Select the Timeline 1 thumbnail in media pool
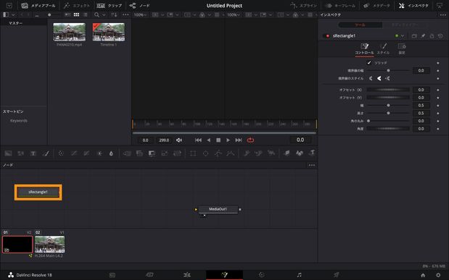 tap(109, 32)
